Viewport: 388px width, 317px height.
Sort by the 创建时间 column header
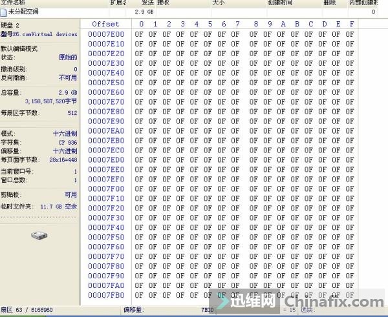click(x=280, y=3)
